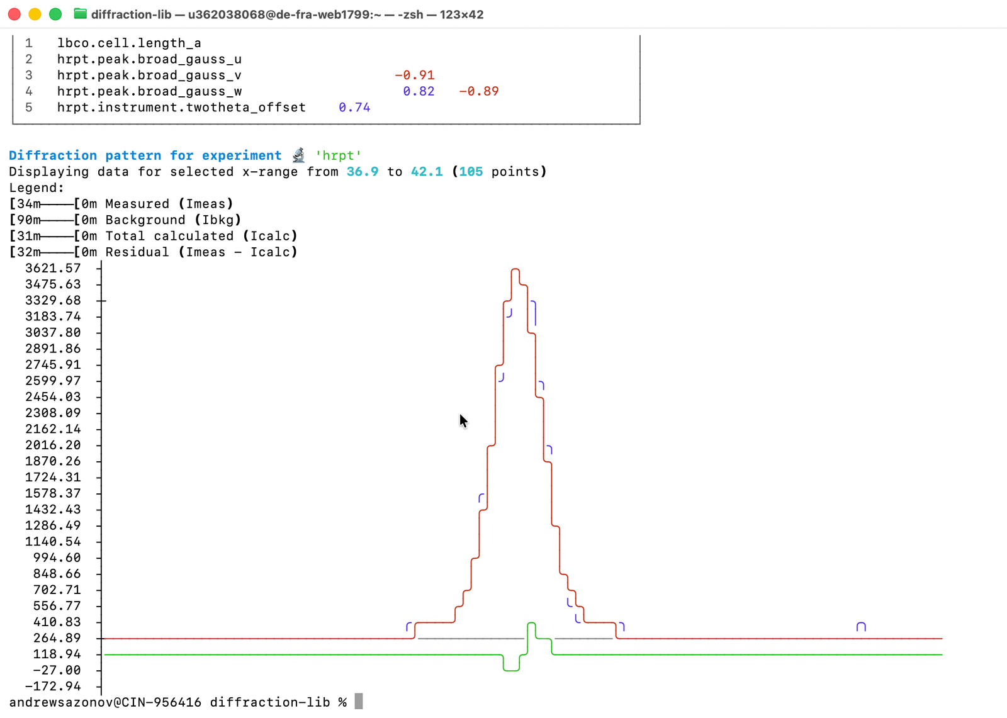Click the window title 'diffraction-lib'
Screen dimensions: 1007x718
[131, 14]
